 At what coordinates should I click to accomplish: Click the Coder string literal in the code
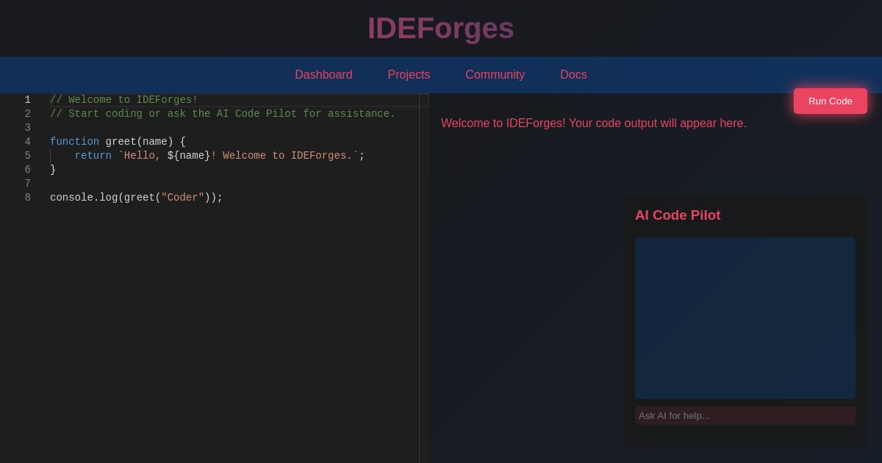(183, 198)
